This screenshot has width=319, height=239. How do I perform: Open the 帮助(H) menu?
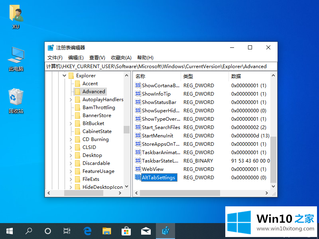point(145,58)
